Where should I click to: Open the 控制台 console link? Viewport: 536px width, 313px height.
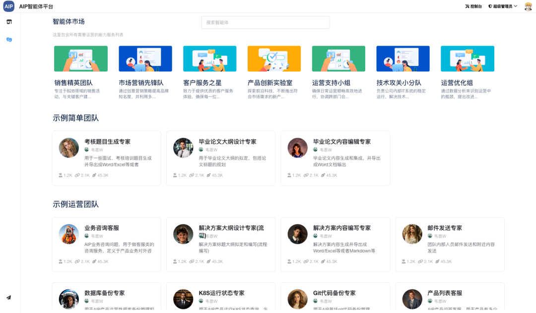[473, 6]
